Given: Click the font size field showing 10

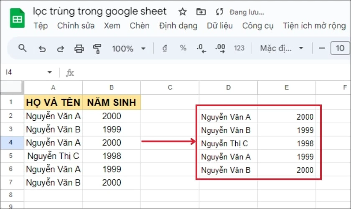Looking at the screenshot, I should coord(340,48).
